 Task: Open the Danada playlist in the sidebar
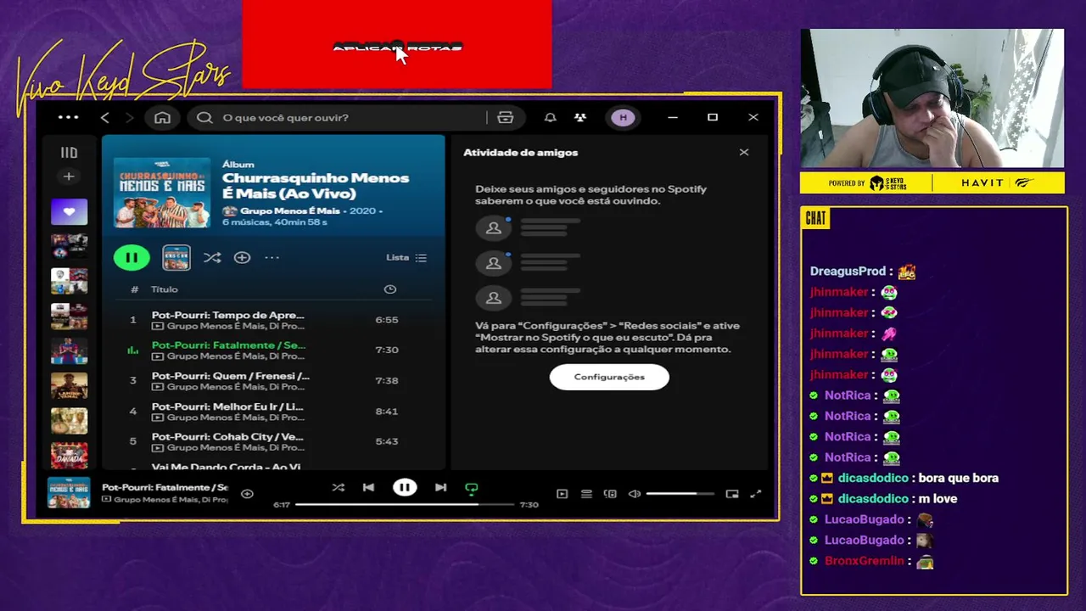[x=69, y=455]
